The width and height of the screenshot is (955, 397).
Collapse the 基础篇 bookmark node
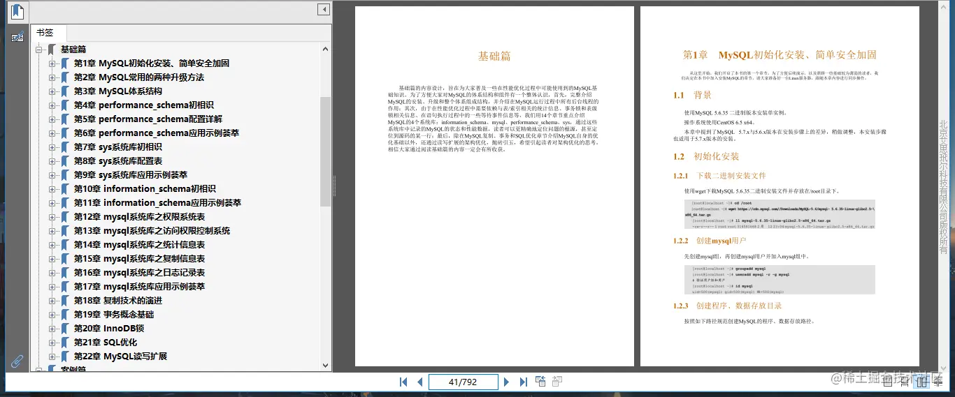[39, 50]
